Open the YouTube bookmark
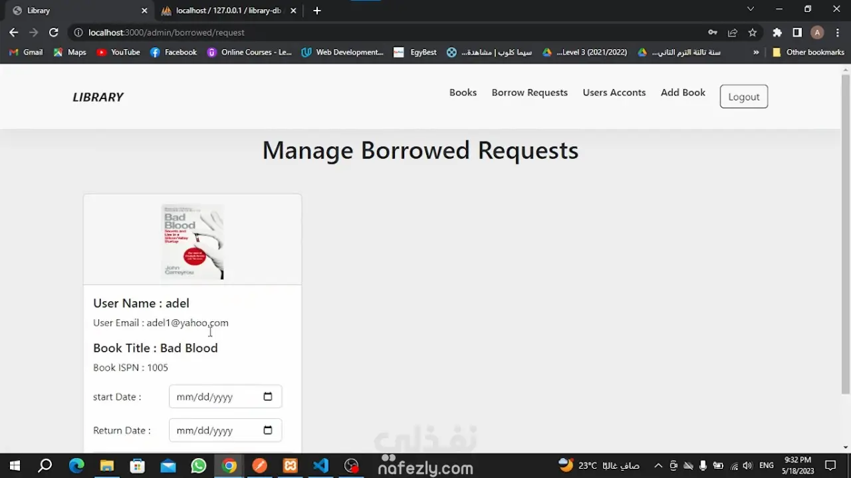Viewport: 851px width, 478px height. coord(118,53)
